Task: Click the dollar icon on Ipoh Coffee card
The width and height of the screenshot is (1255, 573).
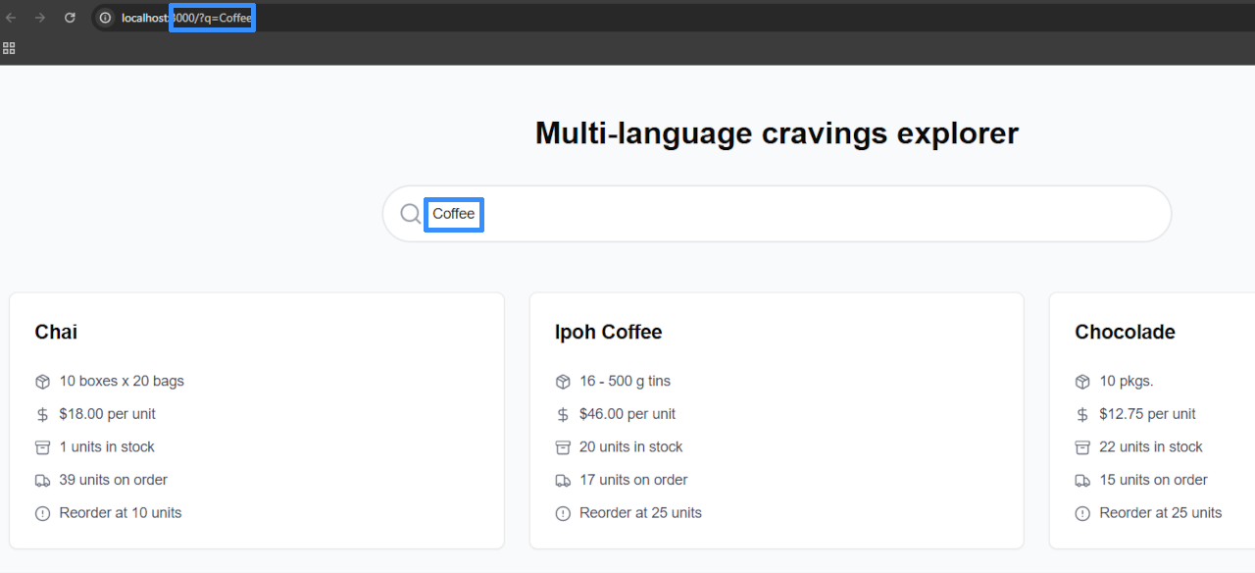Action: point(563,415)
